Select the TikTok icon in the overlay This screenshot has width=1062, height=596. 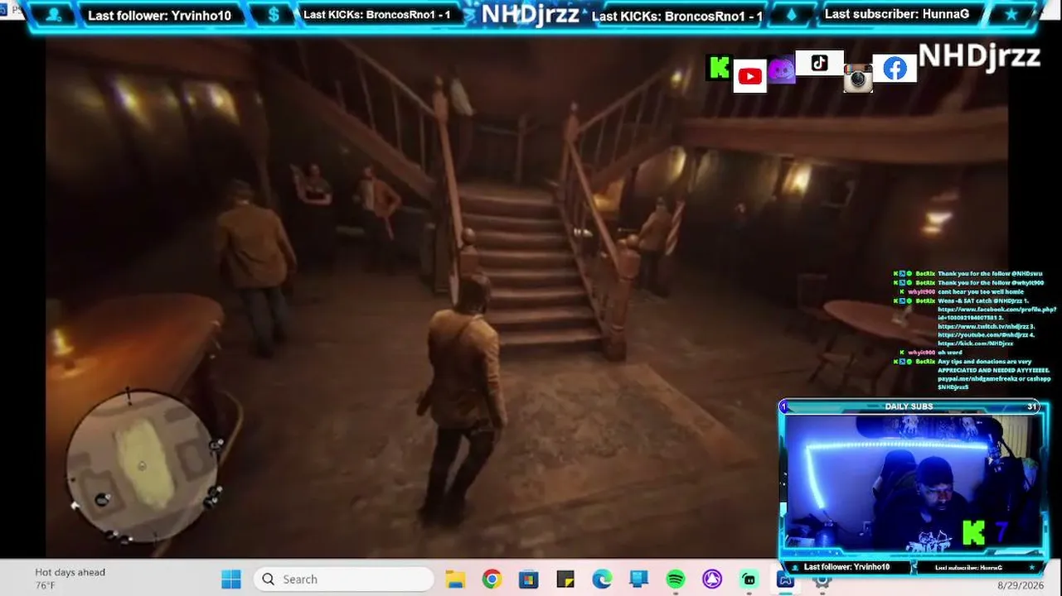point(819,63)
